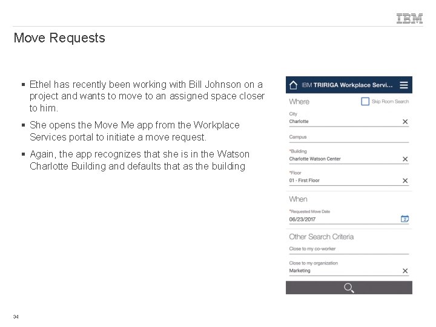Clear the 01 - First Floor value

coord(405,180)
